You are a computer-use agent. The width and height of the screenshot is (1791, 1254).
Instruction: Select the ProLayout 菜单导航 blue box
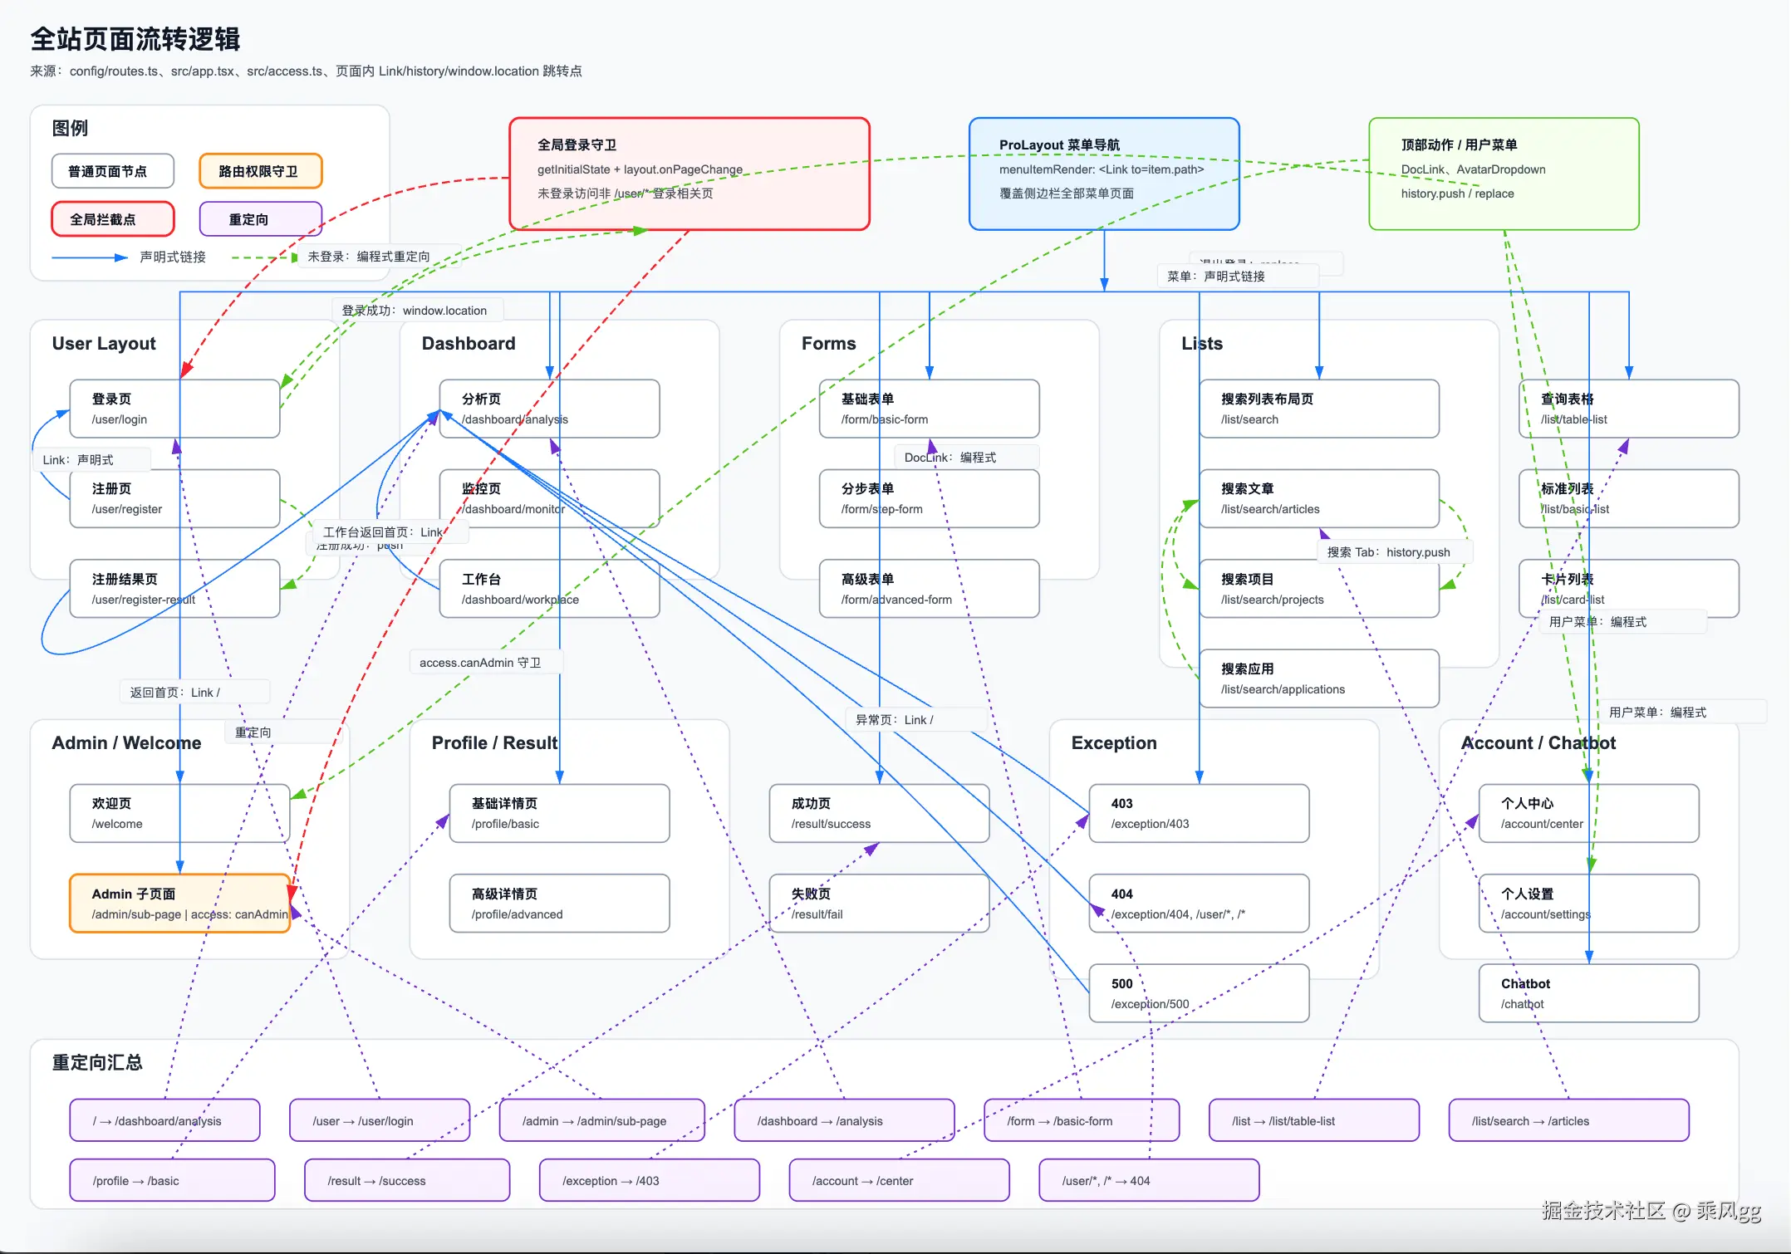tap(1104, 174)
